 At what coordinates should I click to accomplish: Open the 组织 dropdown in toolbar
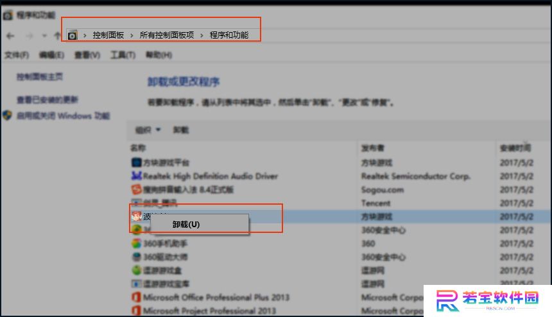148,130
